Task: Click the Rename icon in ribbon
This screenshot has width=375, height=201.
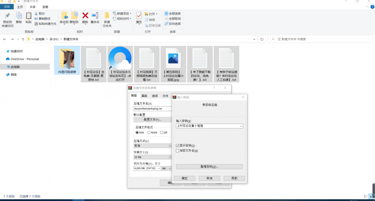Action: click(95, 17)
